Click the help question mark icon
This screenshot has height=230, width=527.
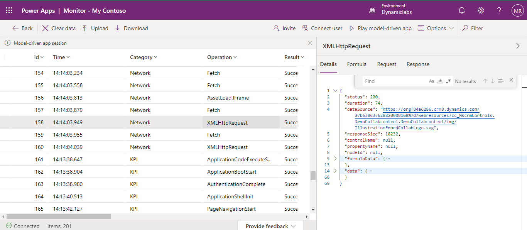[x=499, y=10]
